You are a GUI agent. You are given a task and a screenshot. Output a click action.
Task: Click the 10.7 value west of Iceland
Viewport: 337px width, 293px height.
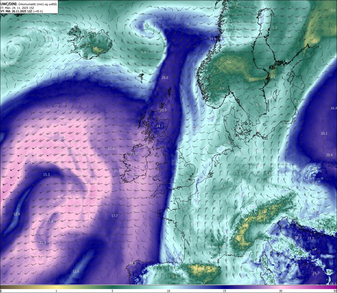[17, 40]
